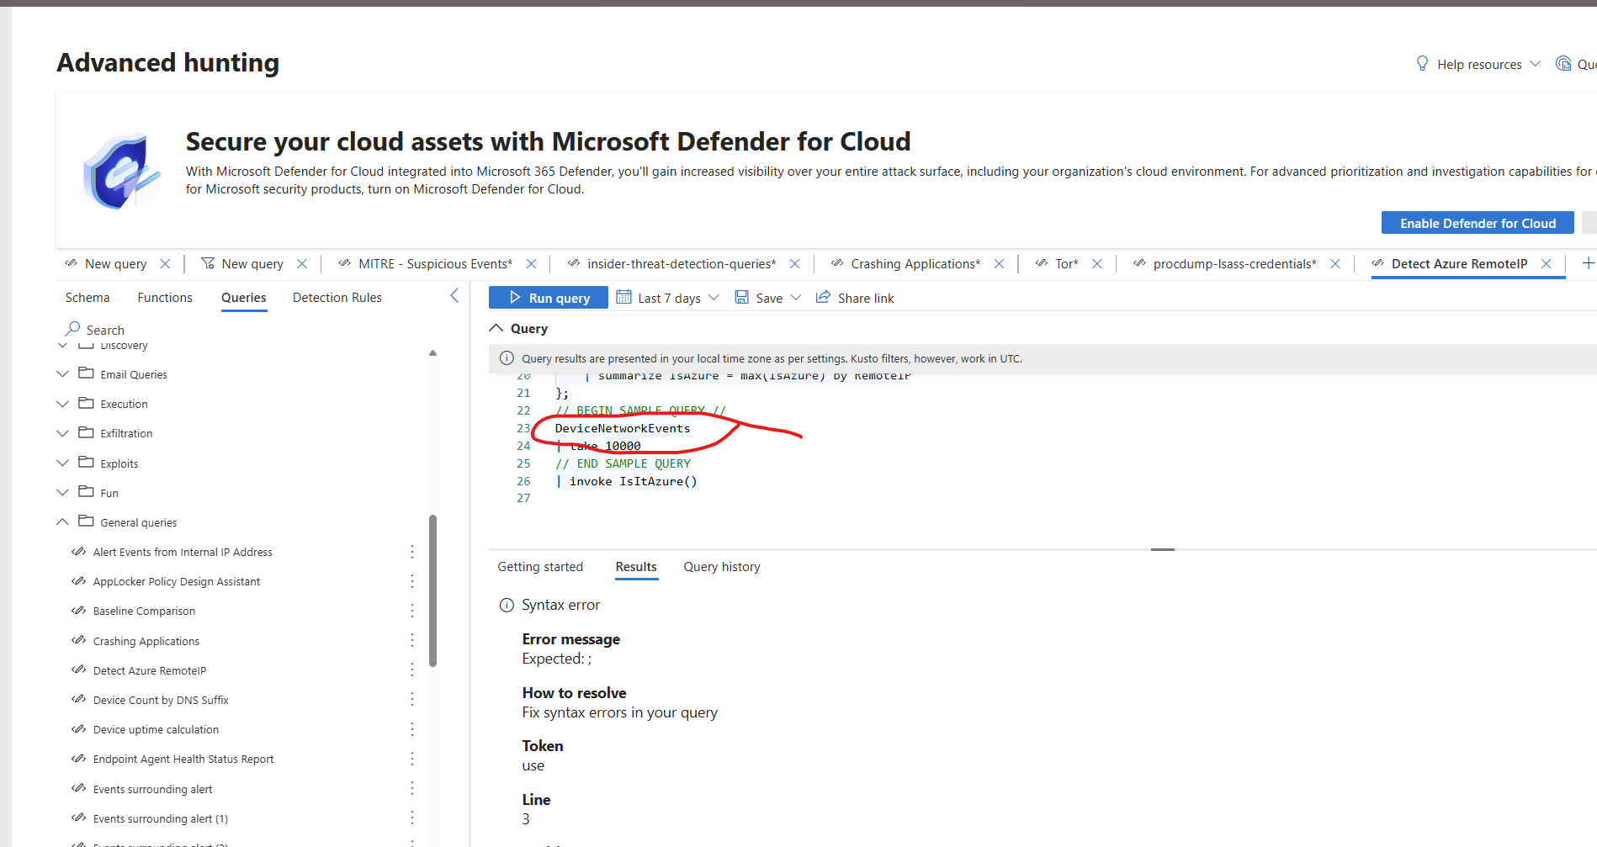
Task: Open the Baseline Comparison query
Action: 144,611
